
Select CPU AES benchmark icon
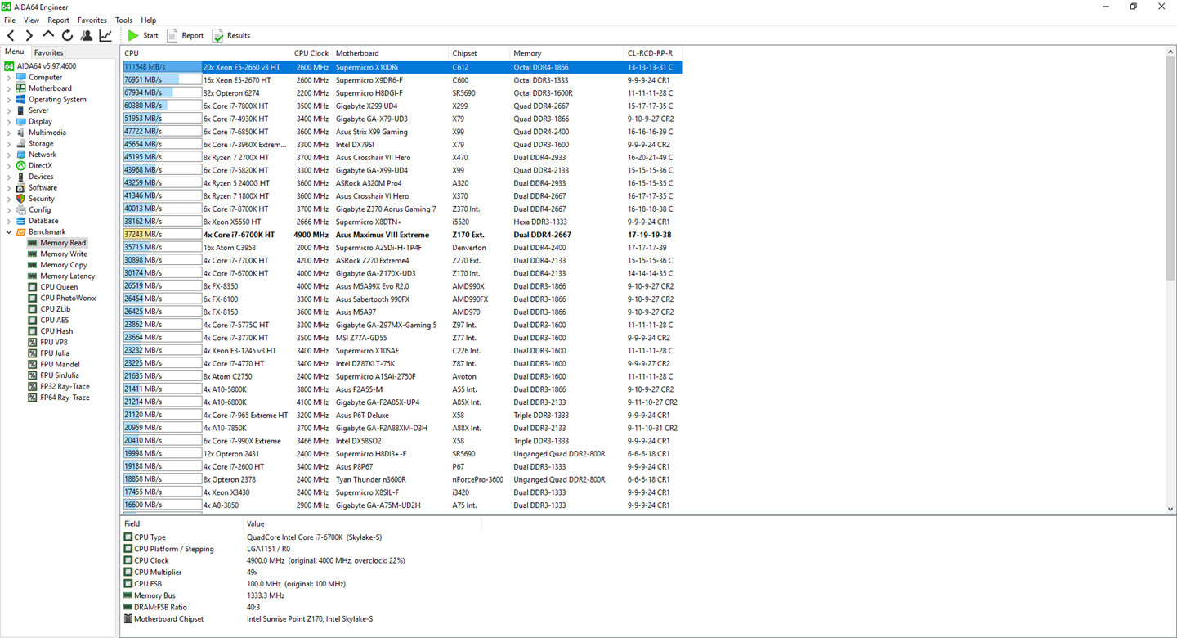pos(33,321)
